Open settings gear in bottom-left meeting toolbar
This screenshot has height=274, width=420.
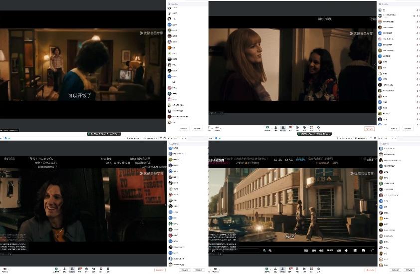coord(108,270)
